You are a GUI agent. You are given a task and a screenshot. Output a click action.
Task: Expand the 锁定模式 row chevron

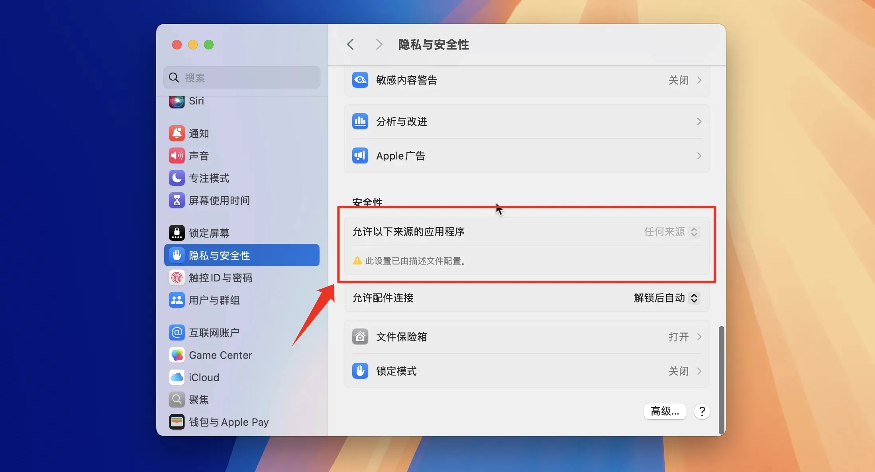(699, 371)
